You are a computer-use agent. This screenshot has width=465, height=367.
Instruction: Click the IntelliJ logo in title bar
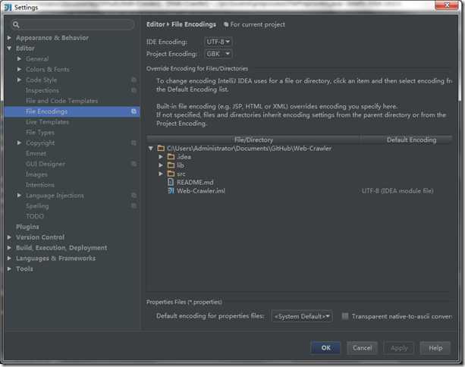8,7
